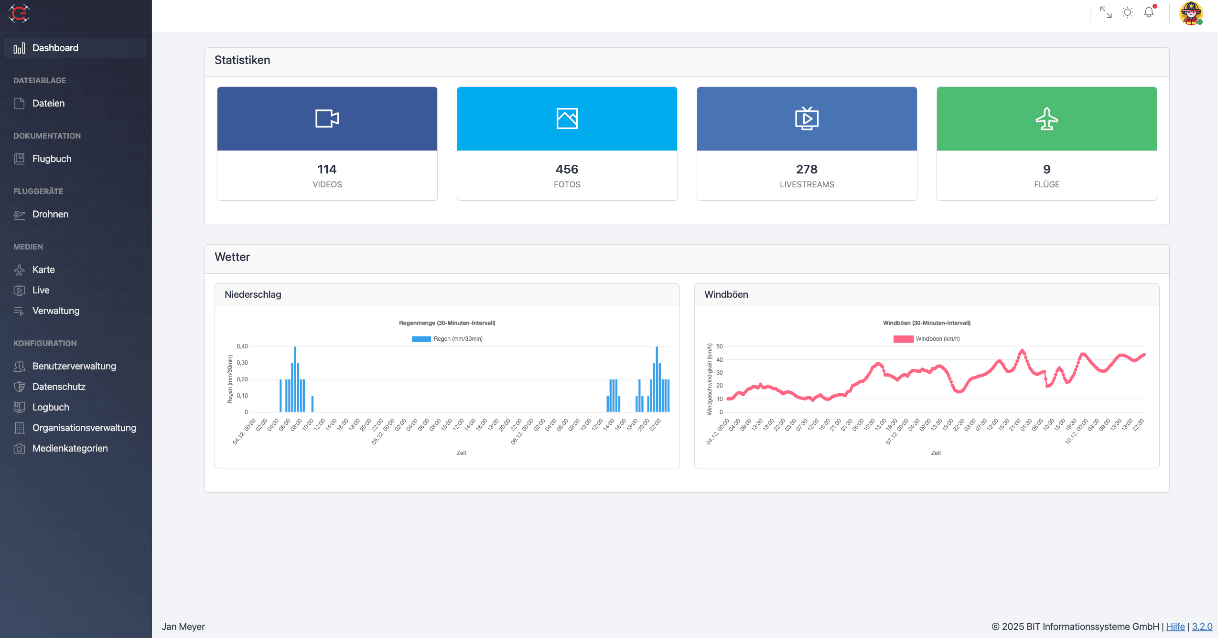Click the drone logo in sidebar
This screenshot has width=1218, height=638.
[19, 13]
